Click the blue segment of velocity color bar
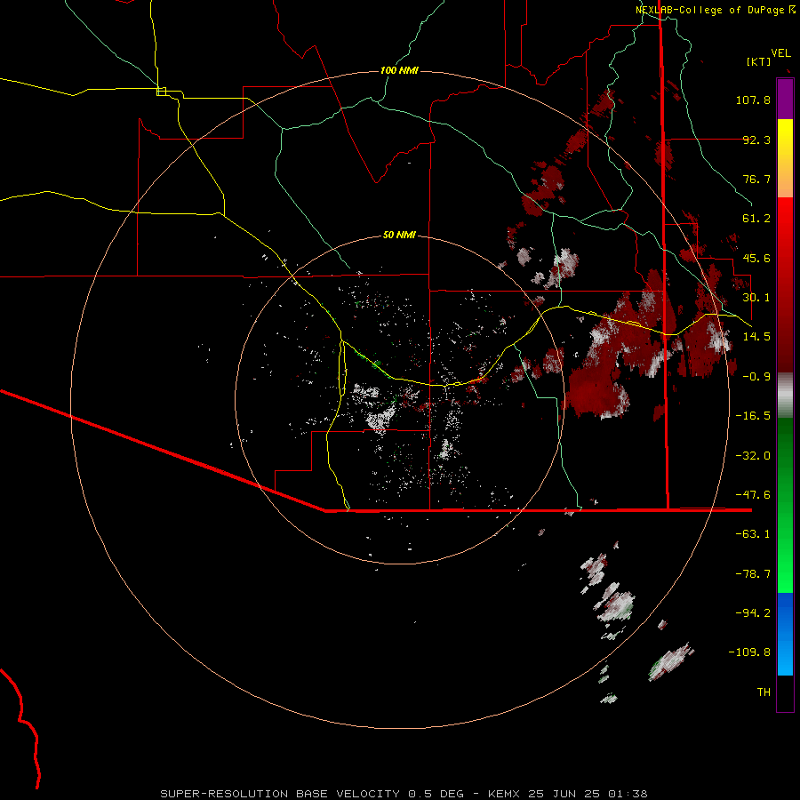The image size is (800, 800). (x=785, y=634)
